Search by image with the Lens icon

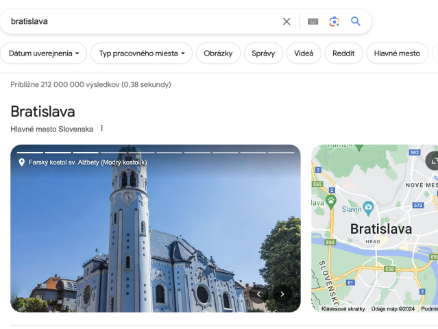point(334,21)
